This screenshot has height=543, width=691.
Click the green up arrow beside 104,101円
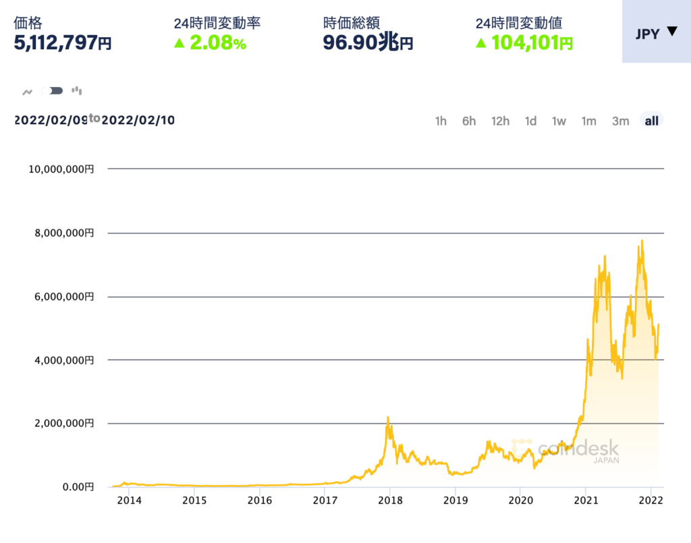(x=480, y=42)
